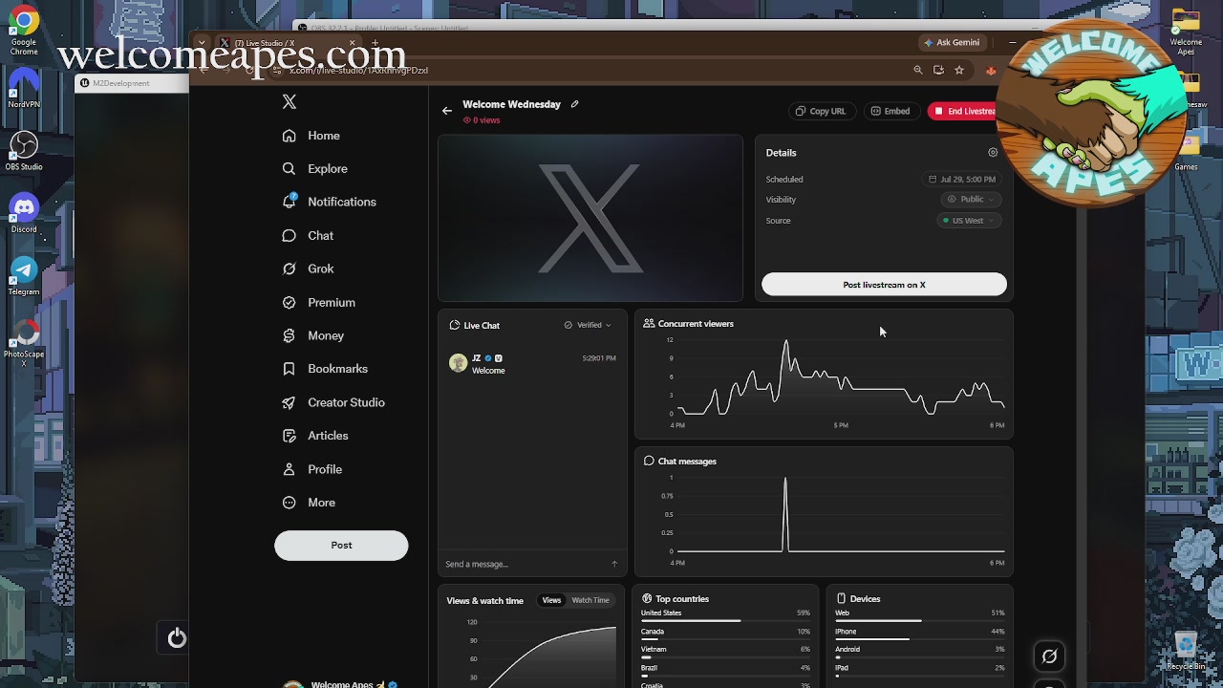The width and height of the screenshot is (1223, 688).
Task: Switch to the Views toggle
Action: 551,600
